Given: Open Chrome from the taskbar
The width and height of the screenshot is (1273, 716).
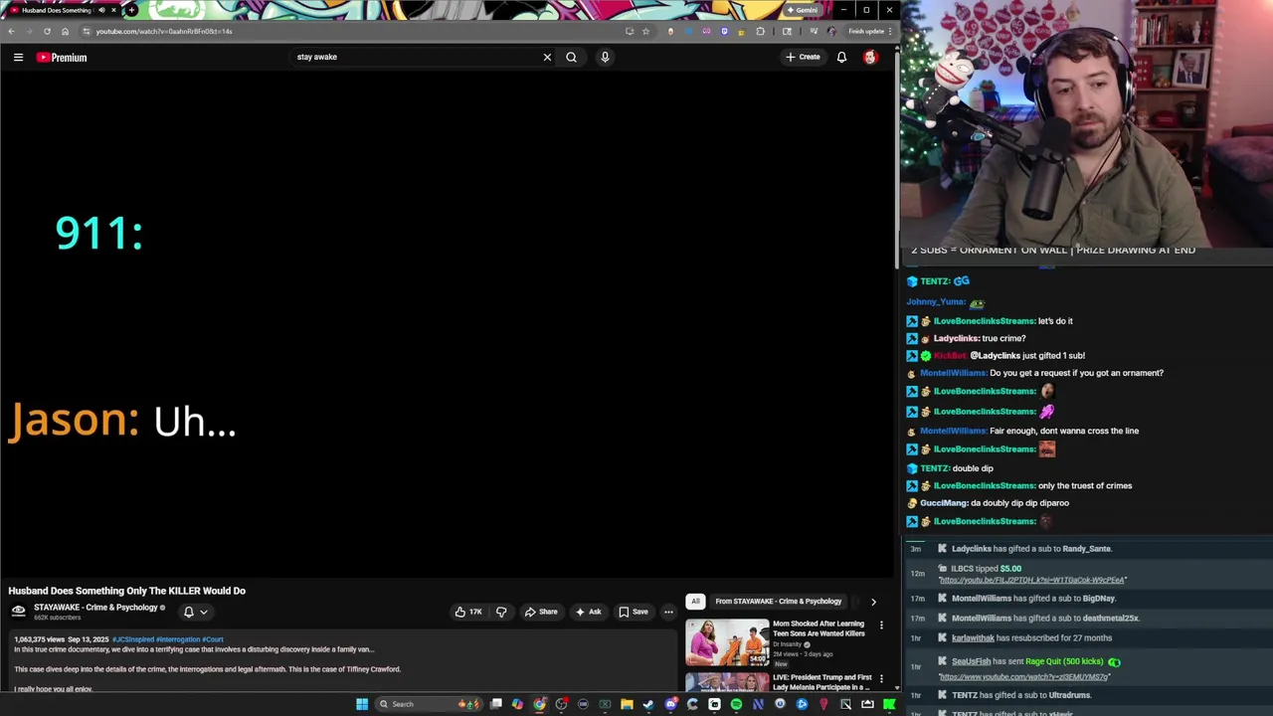Looking at the screenshot, I should [x=539, y=704].
